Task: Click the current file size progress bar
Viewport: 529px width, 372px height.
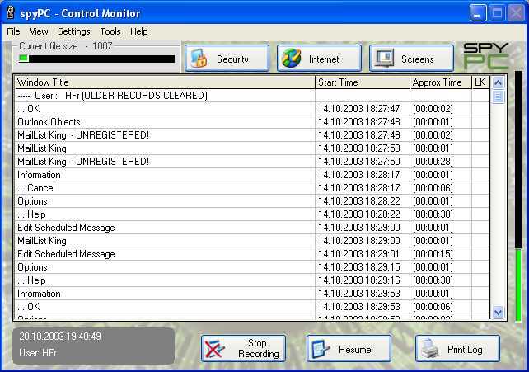Action: (97, 59)
